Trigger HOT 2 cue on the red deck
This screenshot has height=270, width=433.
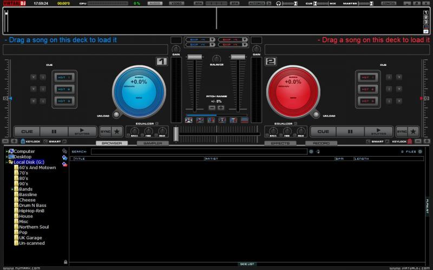pyautogui.click(x=368, y=89)
